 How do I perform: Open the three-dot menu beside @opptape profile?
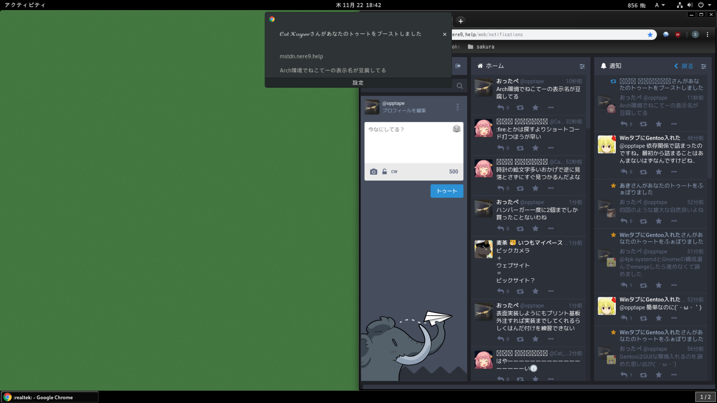click(457, 107)
